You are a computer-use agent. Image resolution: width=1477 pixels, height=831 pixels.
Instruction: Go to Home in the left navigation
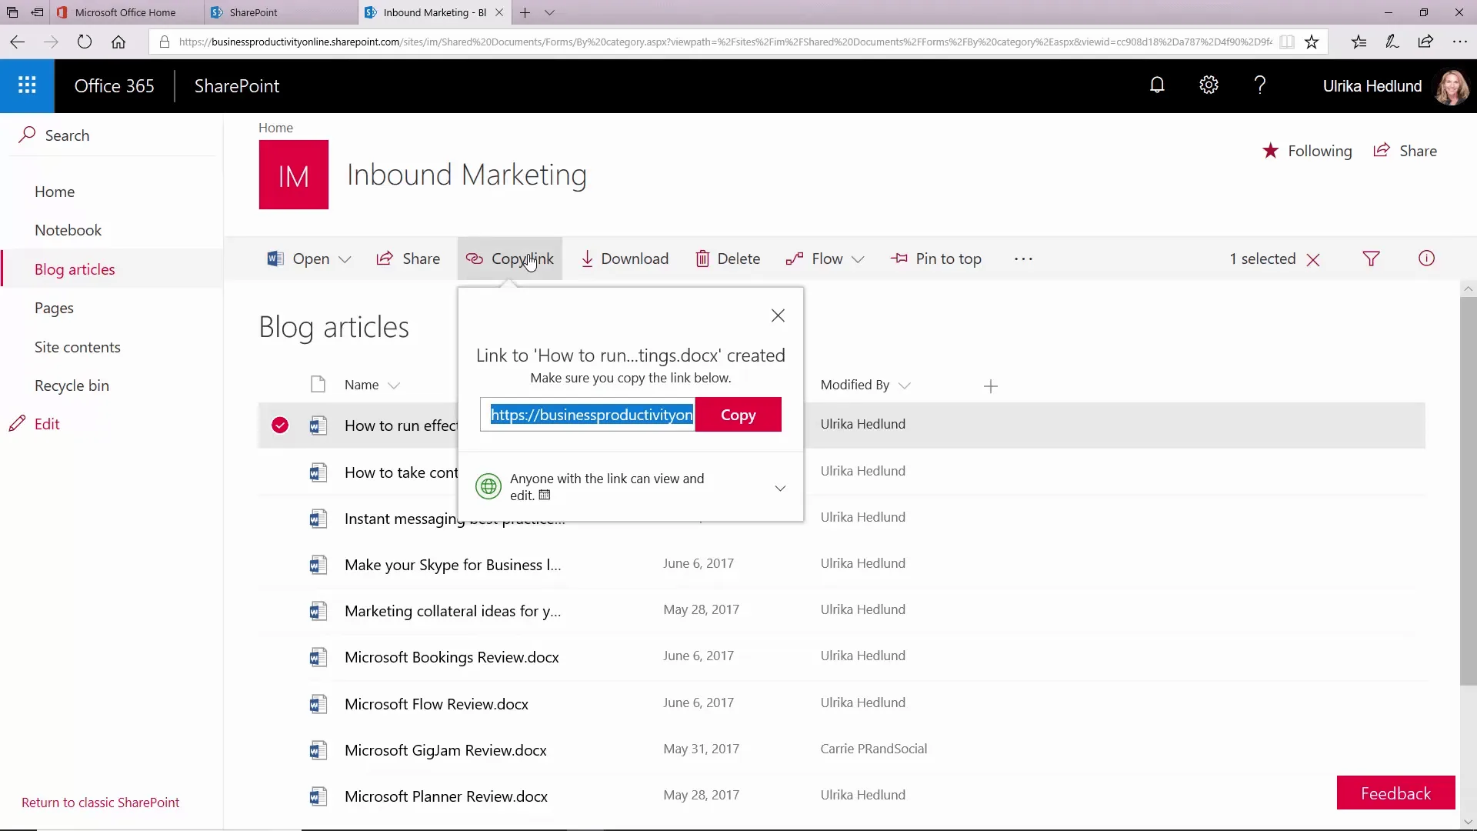click(x=55, y=192)
